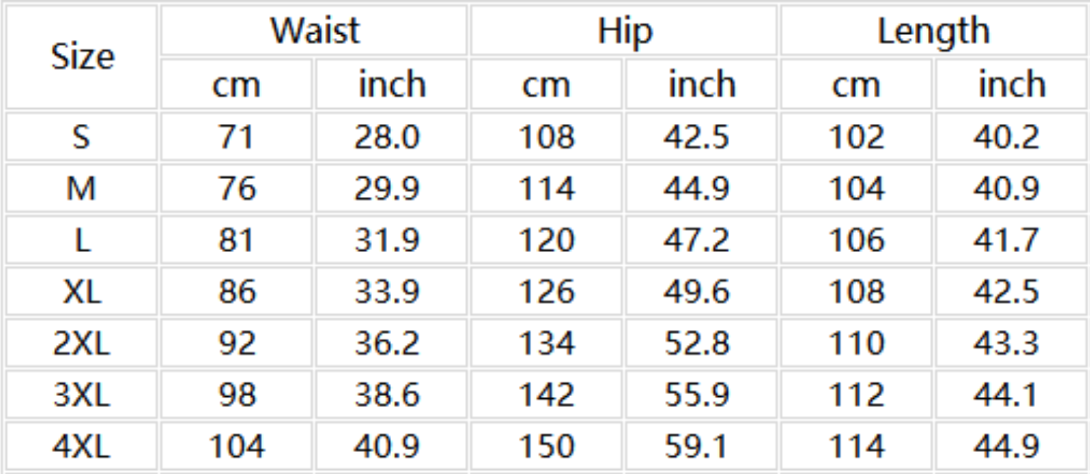1090x474 pixels.
Task: Click the Size column header
Action: [x=82, y=56]
